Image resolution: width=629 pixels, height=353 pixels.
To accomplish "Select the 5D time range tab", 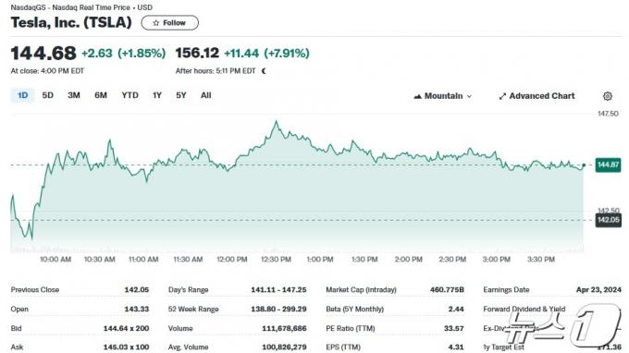I will tap(48, 95).
